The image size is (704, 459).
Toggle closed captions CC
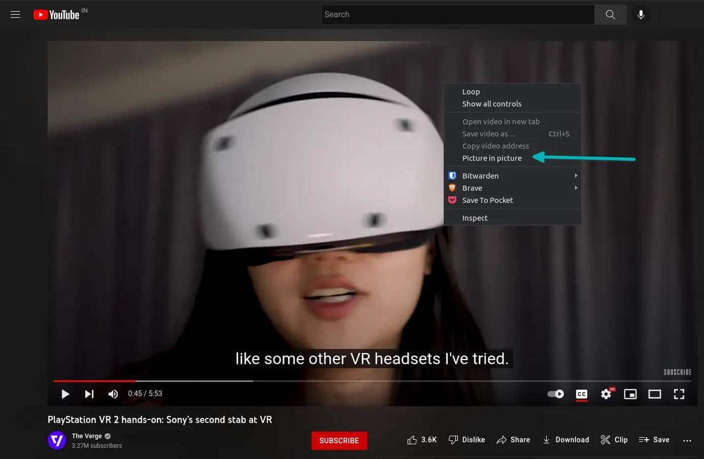581,394
